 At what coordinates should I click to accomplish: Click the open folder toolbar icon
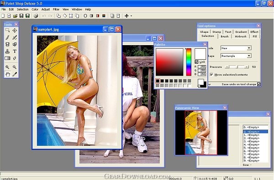click(15, 16)
